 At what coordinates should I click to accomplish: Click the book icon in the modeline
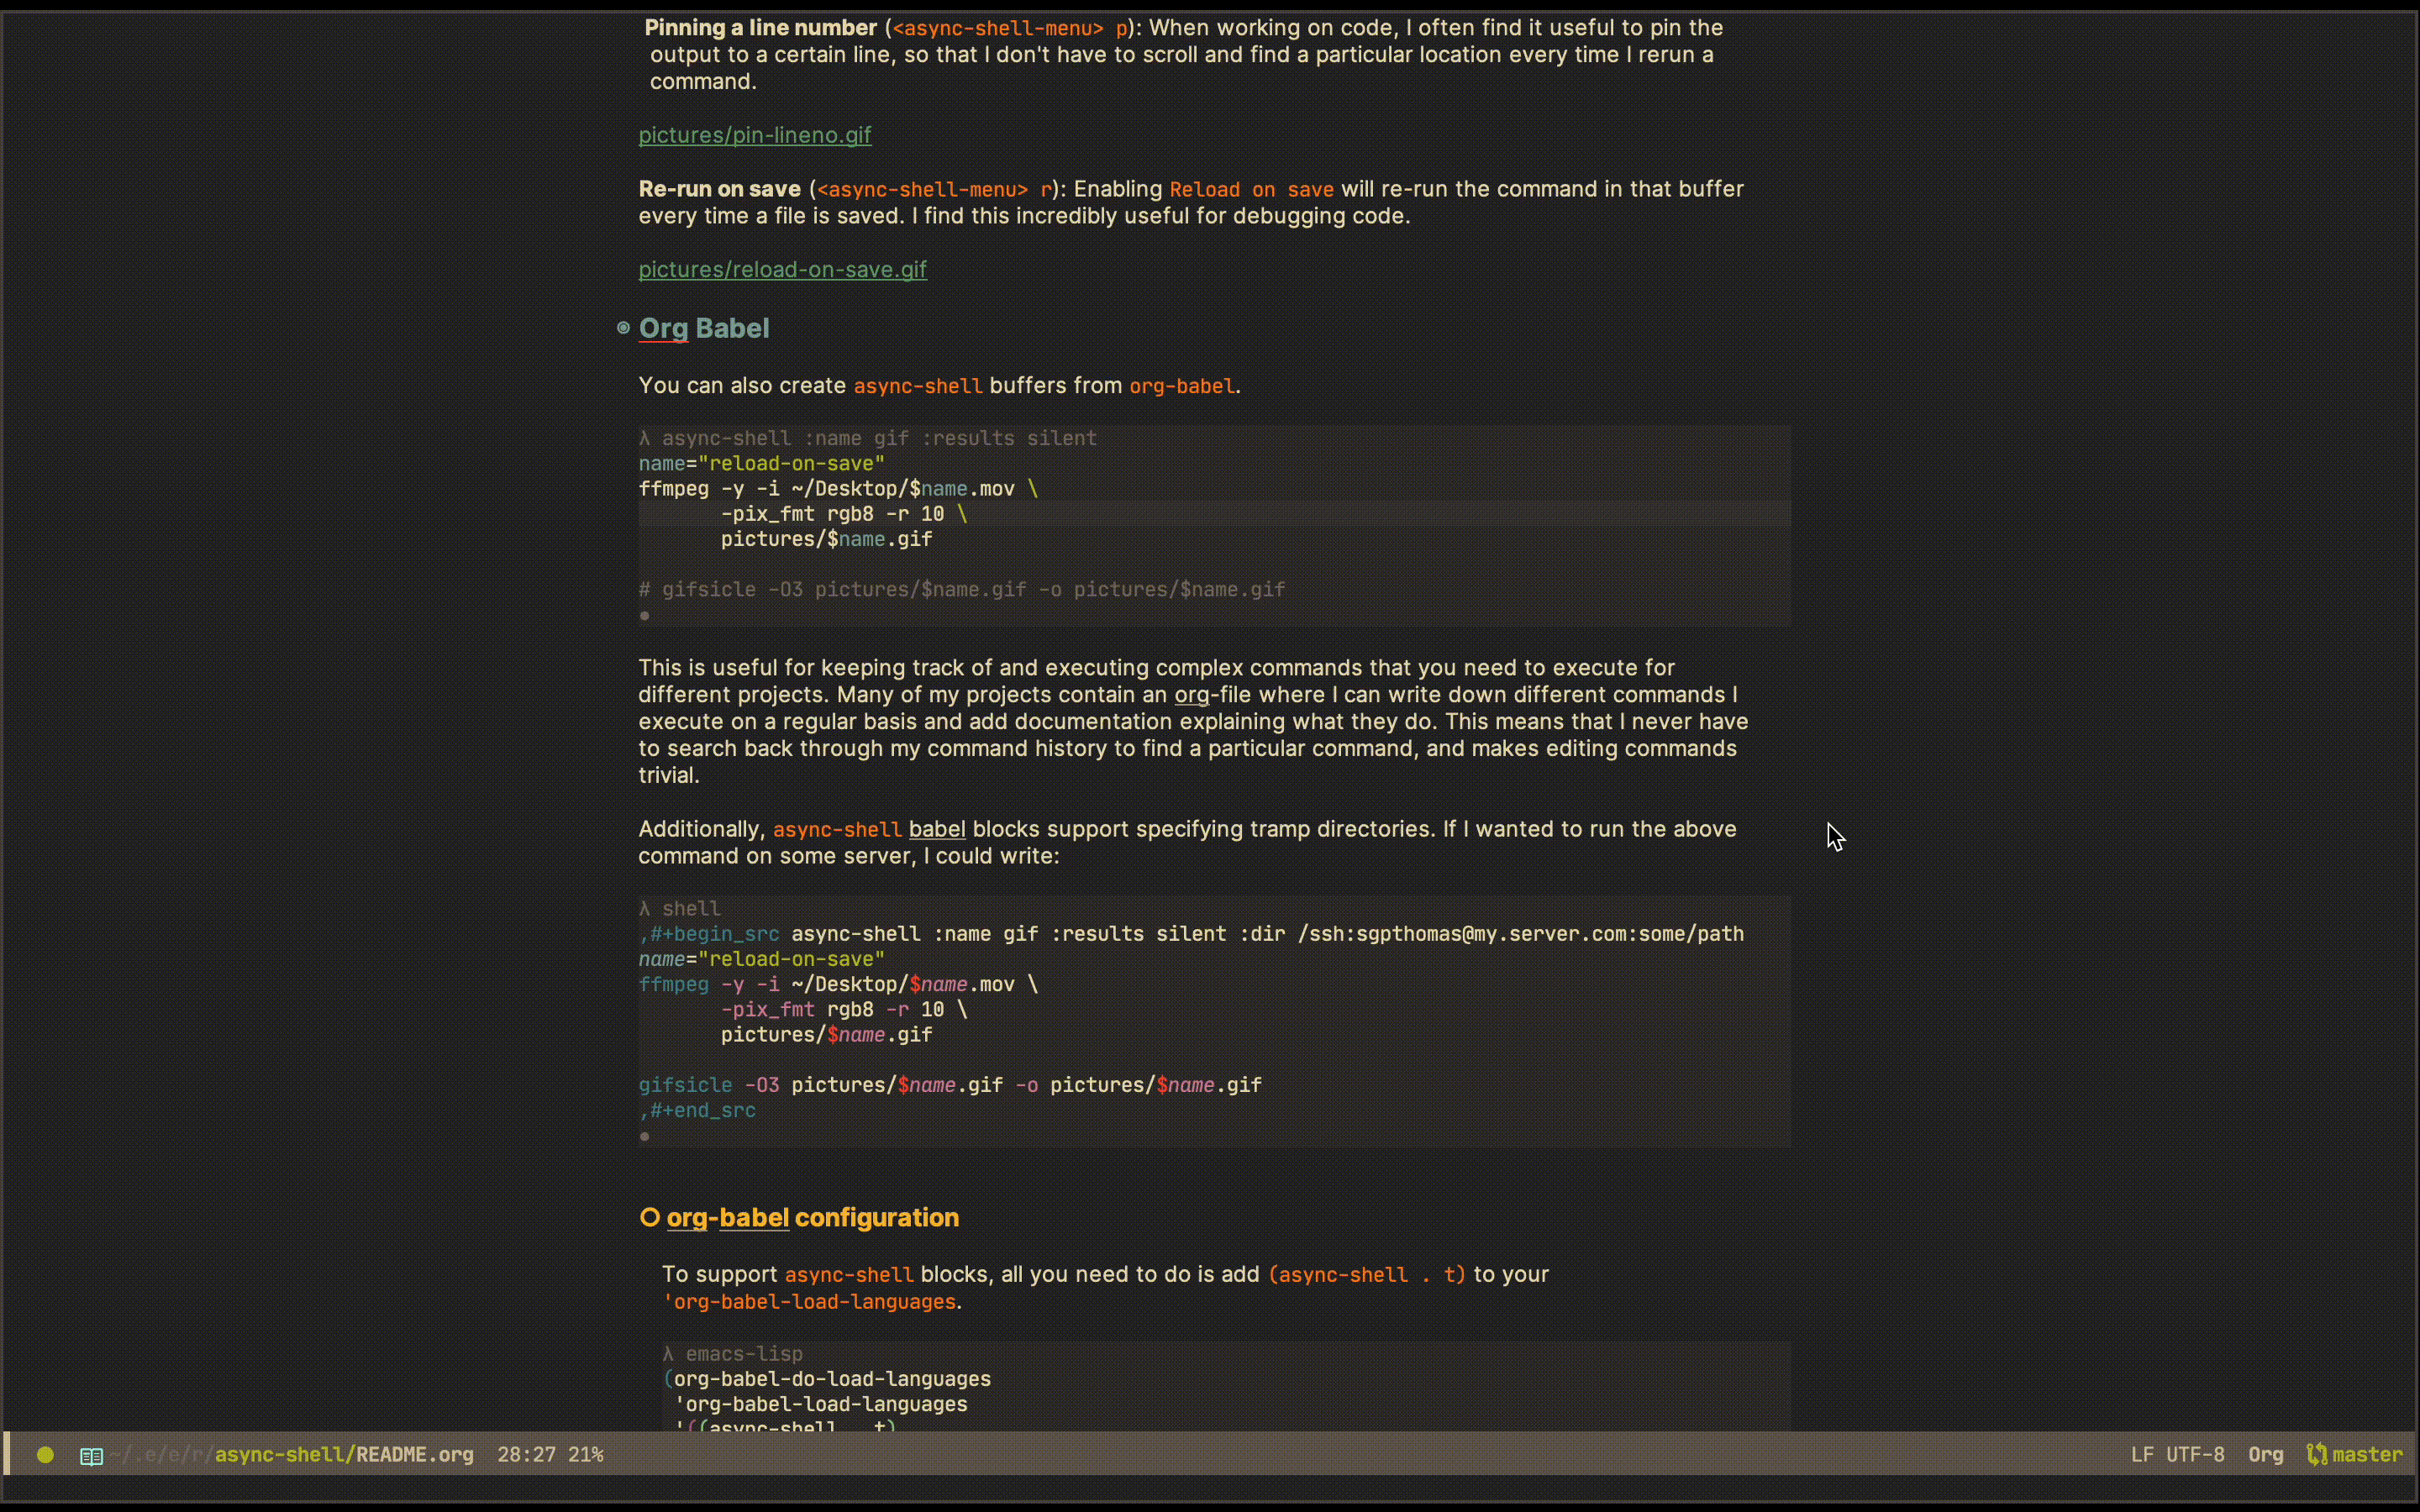(91, 1456)
